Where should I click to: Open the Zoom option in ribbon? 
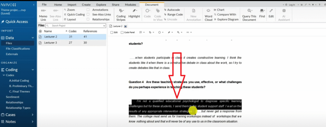[70, 10]
